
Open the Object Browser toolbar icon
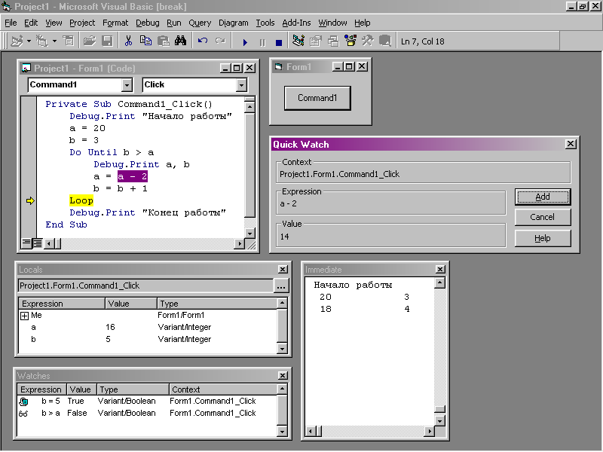tap(350, 41)
